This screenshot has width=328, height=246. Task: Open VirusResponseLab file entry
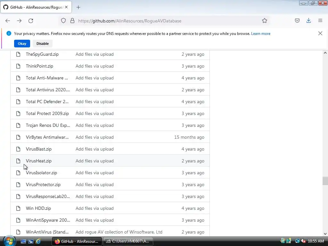point(48,196)
